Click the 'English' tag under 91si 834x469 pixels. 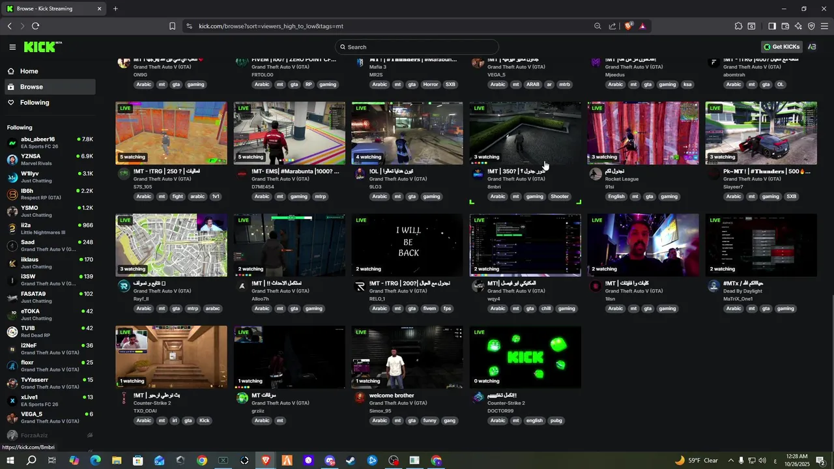pyautogui.click(x=616, y=197)
